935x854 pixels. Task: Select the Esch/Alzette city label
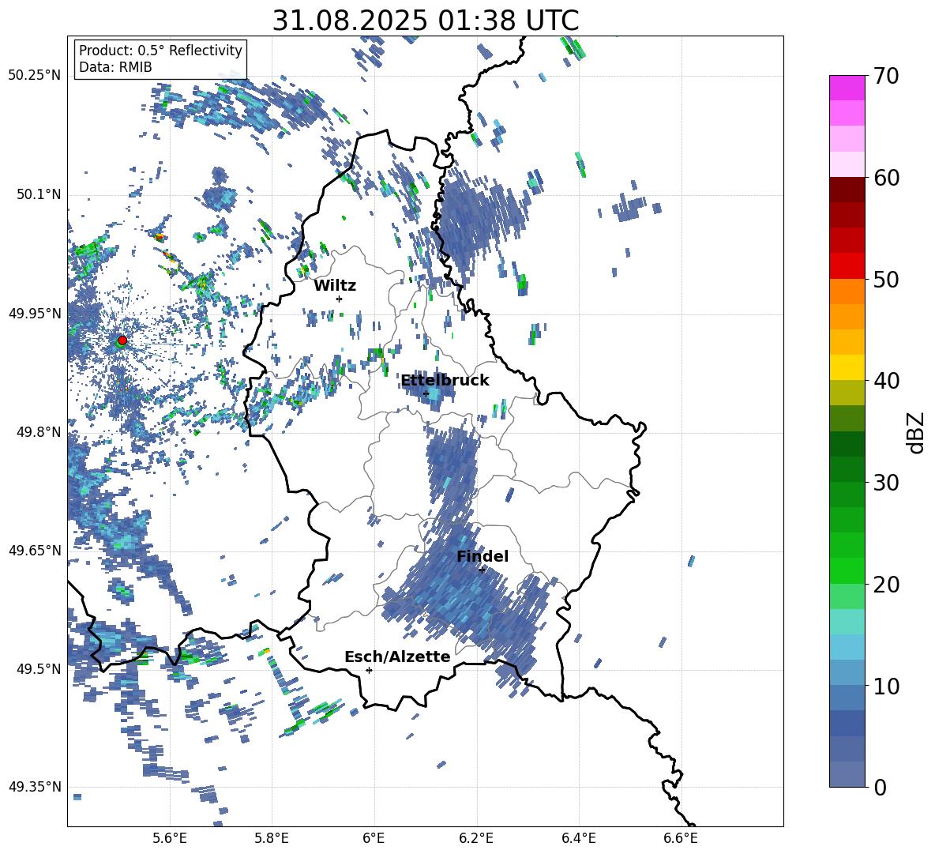tap(397, 656)
